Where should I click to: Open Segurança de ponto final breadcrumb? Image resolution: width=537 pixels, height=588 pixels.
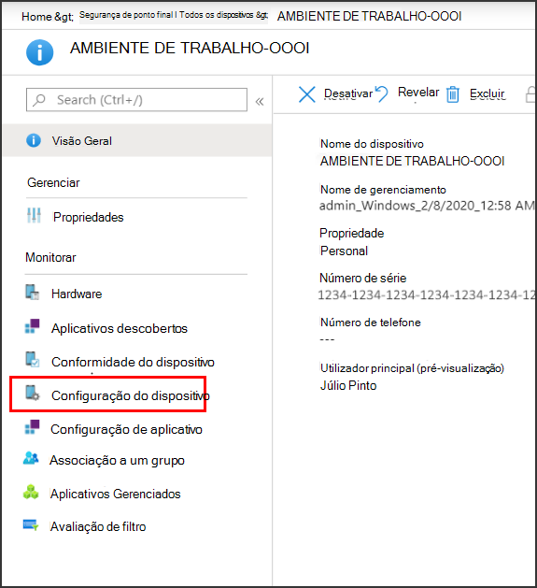125,15
